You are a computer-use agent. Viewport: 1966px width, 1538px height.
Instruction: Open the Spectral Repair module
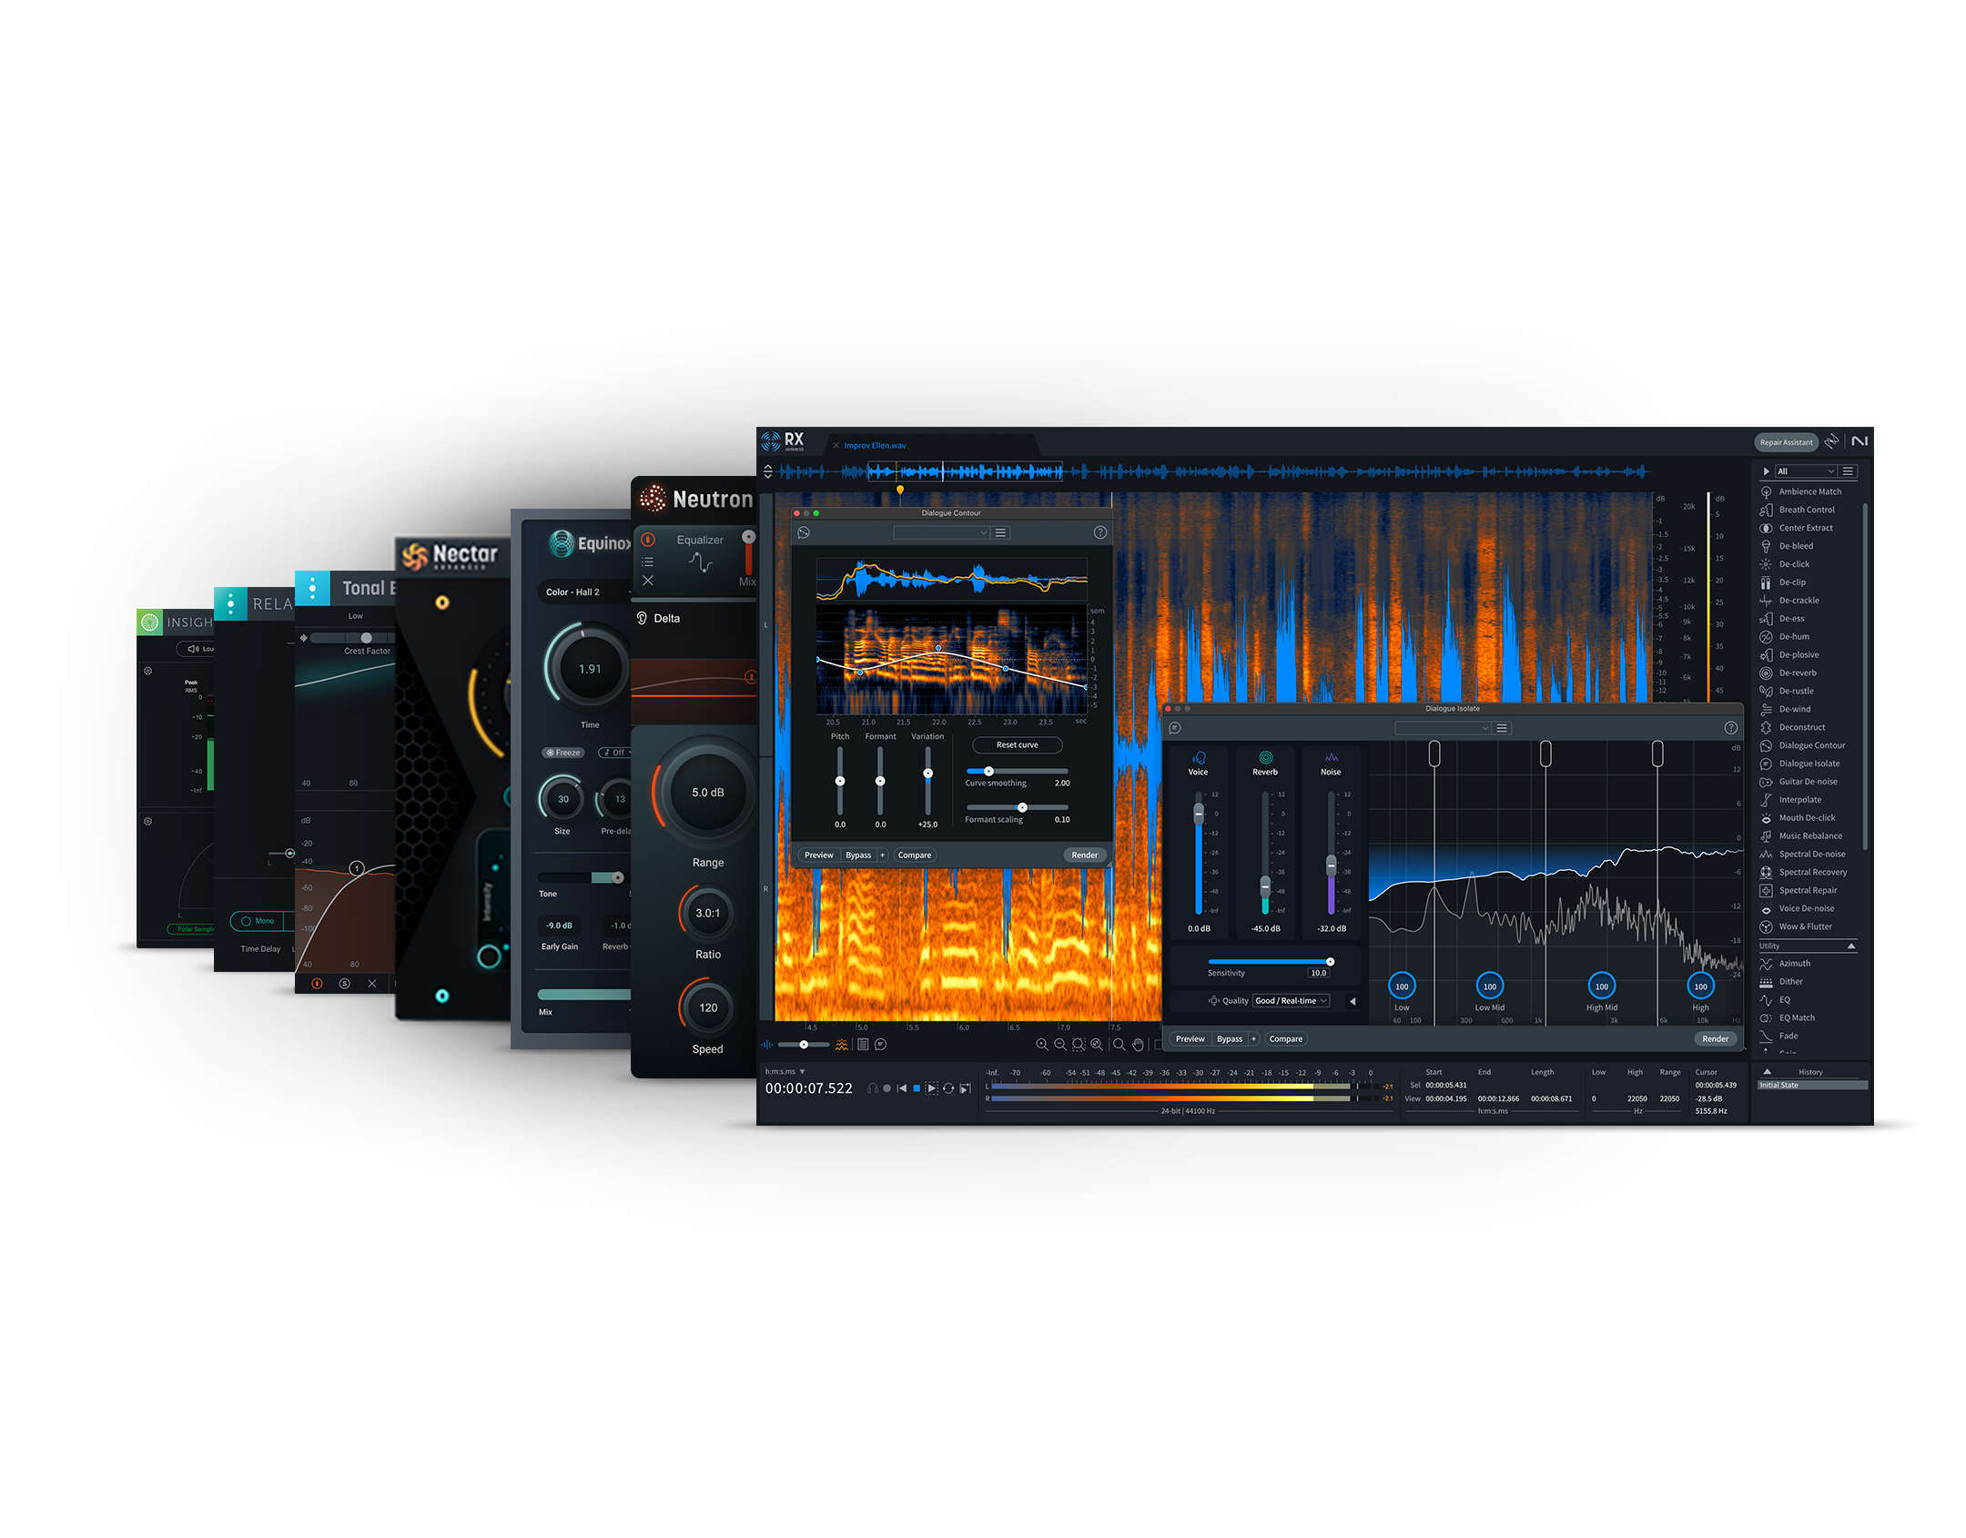1807,890
